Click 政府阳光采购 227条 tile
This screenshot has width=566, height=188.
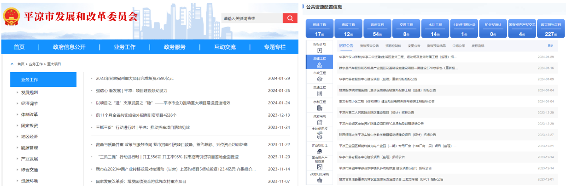pos(551,28)
